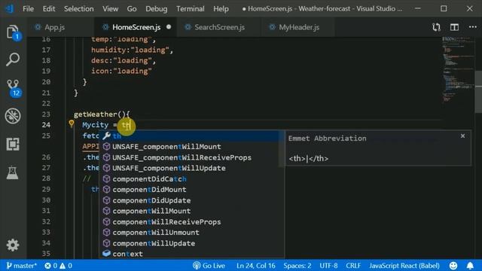Image resolution: width=482 pixels, height=271 pixels.
Task: Click the Split Editor icon
Action: point(454,27)
